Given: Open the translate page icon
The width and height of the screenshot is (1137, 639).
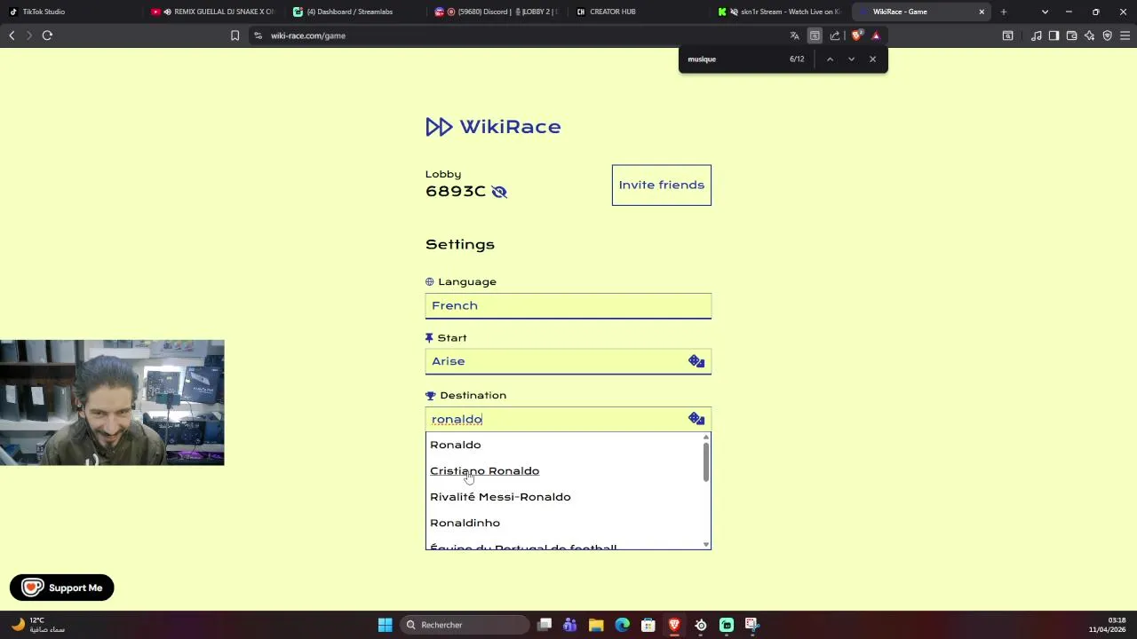Looking at the screenshot, I should [794, 35].
